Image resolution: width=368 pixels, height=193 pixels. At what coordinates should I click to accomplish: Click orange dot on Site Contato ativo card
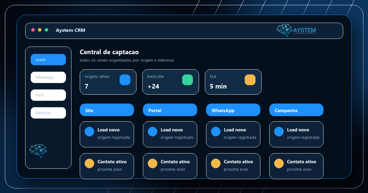(x=89, y=163)
